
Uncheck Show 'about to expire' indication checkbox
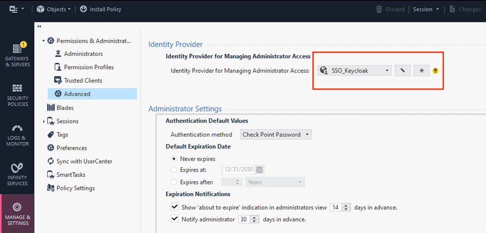pyautogui.click(x=174, y=207)
